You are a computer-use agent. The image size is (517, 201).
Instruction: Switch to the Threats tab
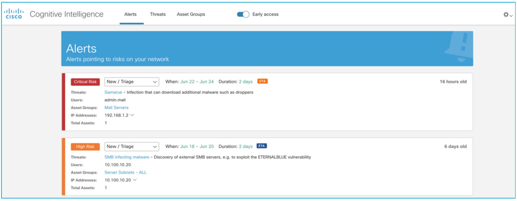point(158,14)
